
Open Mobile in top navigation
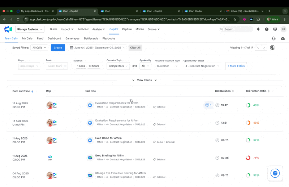coord(140,29)
